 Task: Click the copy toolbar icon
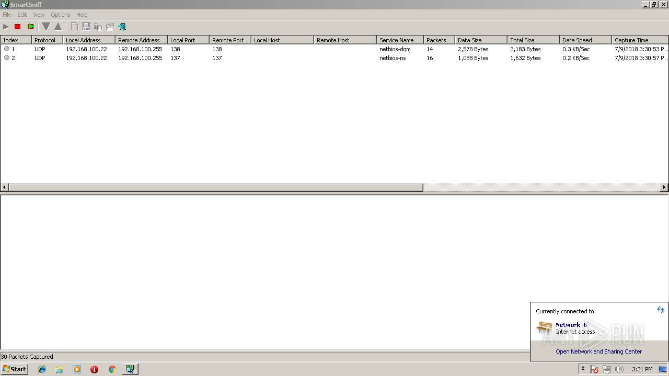(x=98, y=27)
